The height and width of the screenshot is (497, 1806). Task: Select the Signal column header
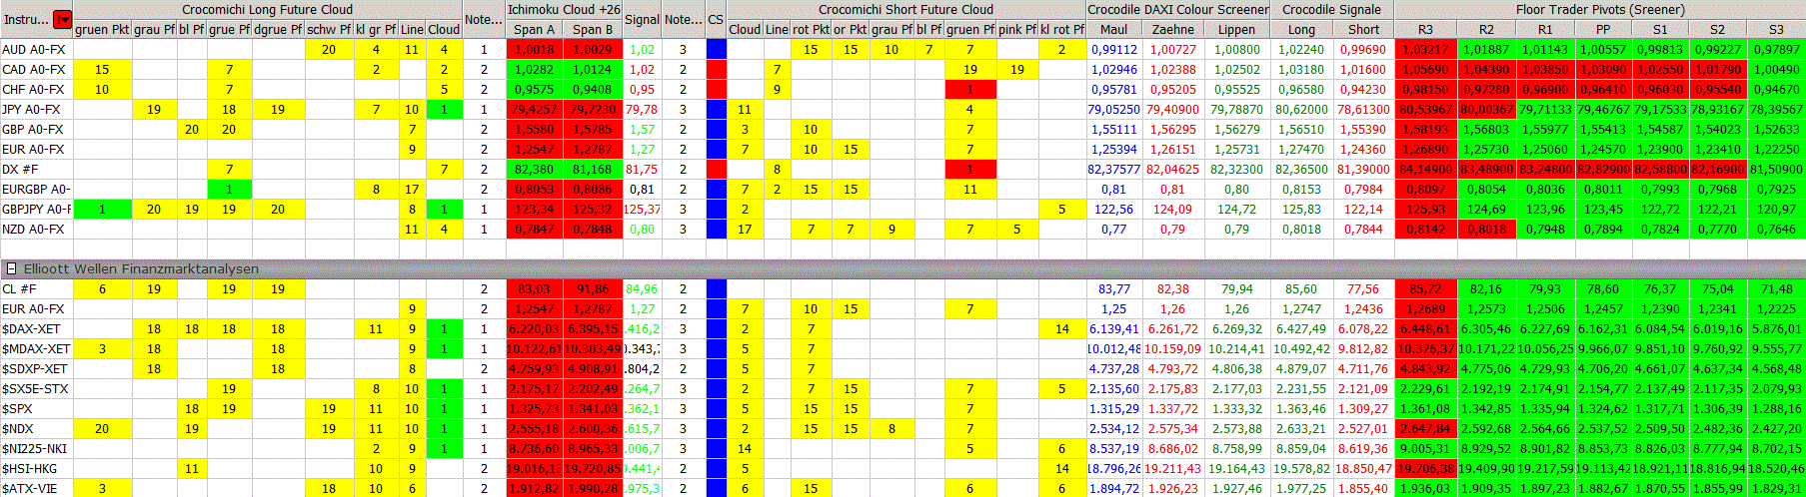642,19
